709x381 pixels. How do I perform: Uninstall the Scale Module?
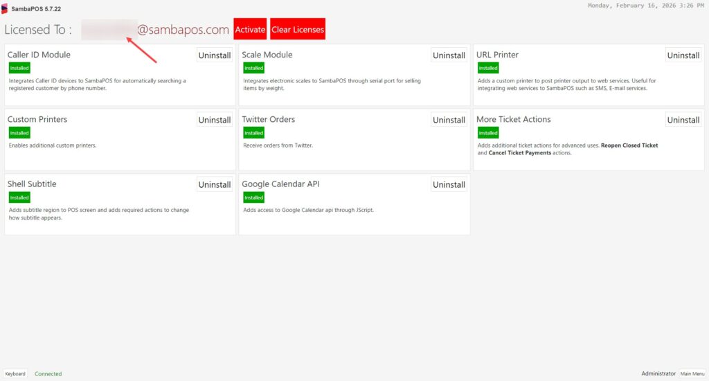point(449,55)
